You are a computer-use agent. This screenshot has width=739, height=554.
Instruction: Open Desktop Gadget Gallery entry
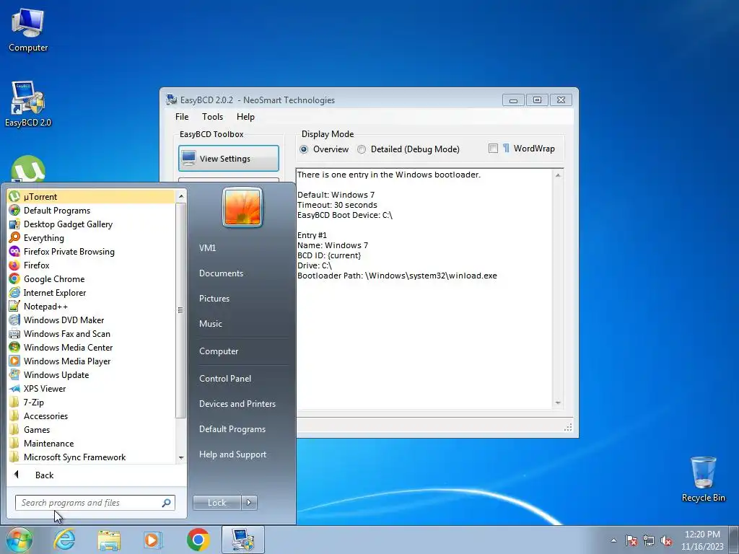pyautogui.click(x=91, y=224)
